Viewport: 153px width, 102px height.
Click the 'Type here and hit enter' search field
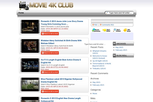(x=119, y=13)
